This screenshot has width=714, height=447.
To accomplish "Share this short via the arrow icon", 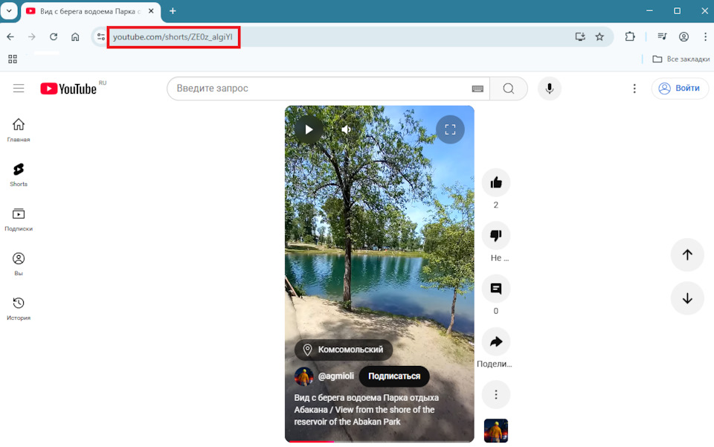I will [x=496, y=342].
